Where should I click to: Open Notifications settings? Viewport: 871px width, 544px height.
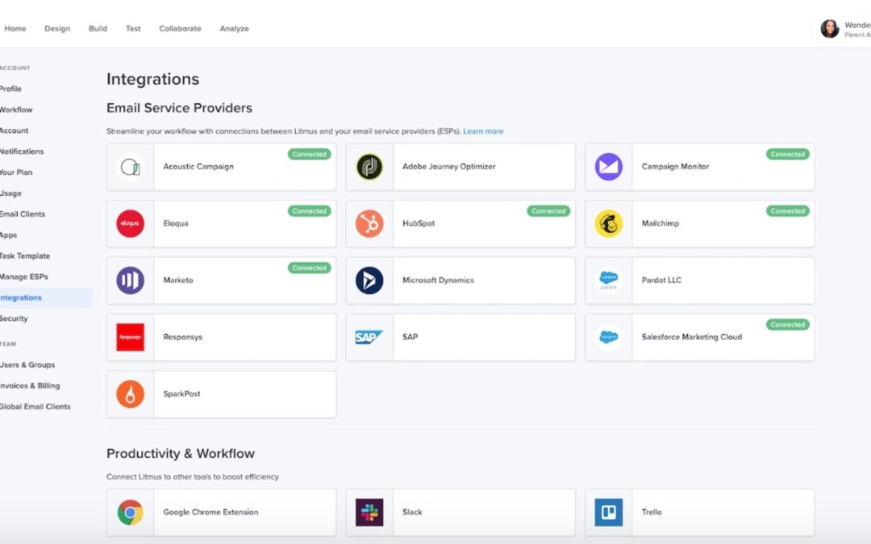tap(22, 152)
